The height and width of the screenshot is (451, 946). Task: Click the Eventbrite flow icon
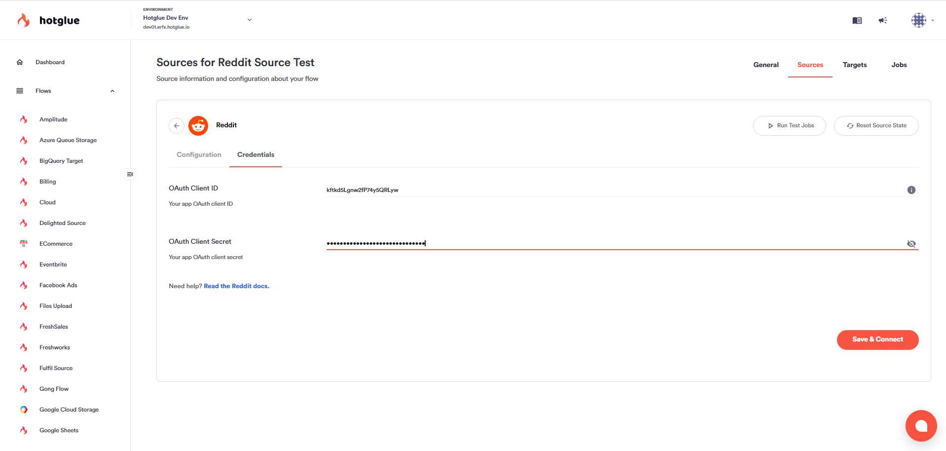tap(24, 264)
